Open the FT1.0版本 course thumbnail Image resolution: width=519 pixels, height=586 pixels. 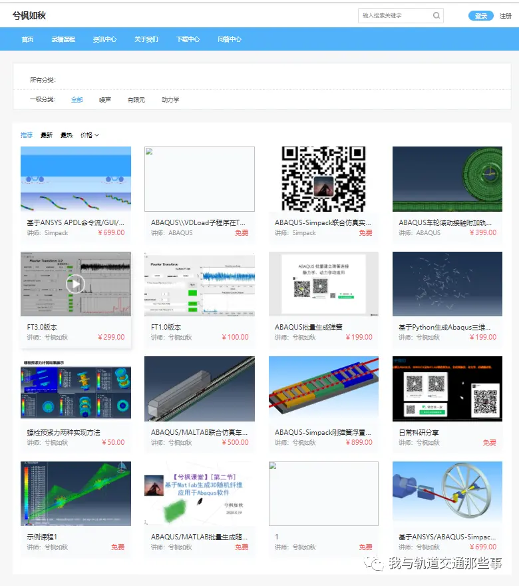200,284
